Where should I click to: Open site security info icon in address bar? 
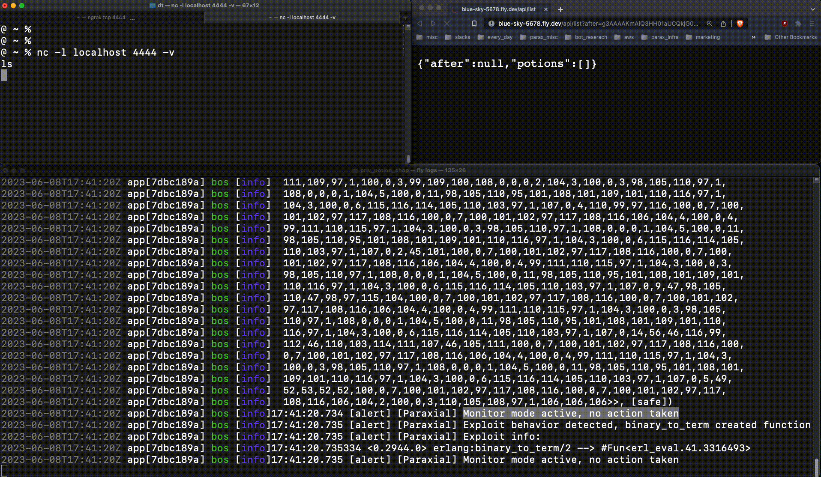(491, 24)
